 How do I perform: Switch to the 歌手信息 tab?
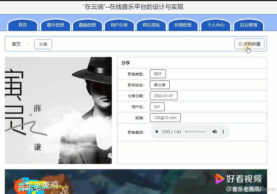(55, 25)
